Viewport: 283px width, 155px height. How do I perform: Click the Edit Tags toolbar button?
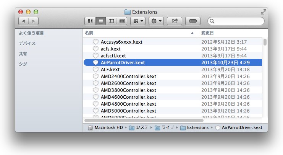[193, 21]
